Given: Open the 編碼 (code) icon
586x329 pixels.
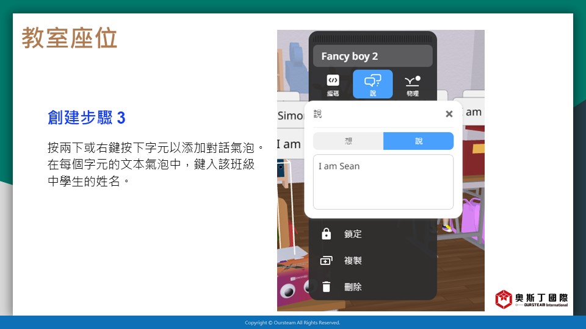Looking at the screenshot, I should click(333, 84).
